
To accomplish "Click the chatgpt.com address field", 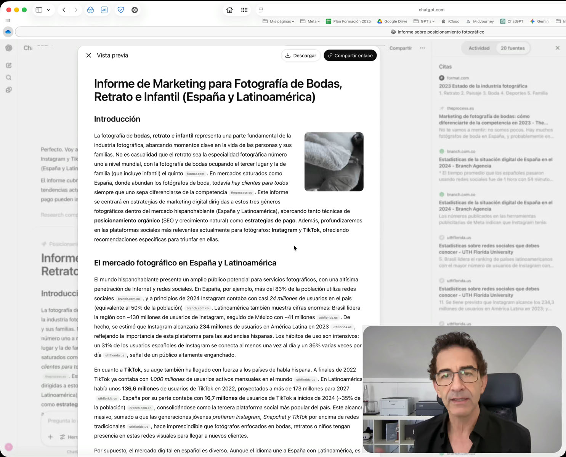I will click(x=431, y=10).
